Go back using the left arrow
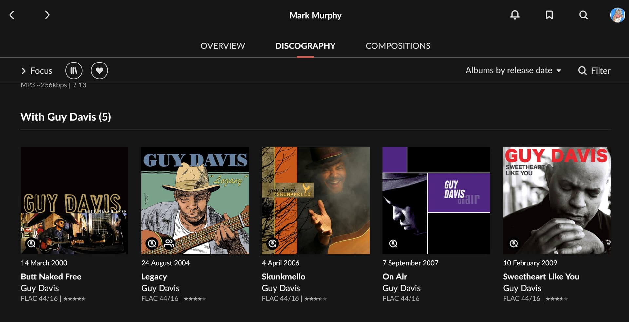The height and width of the screenshot is (322, 629). (x=12, y=15)
